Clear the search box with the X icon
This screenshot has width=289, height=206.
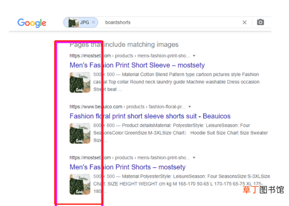point(244,22)
